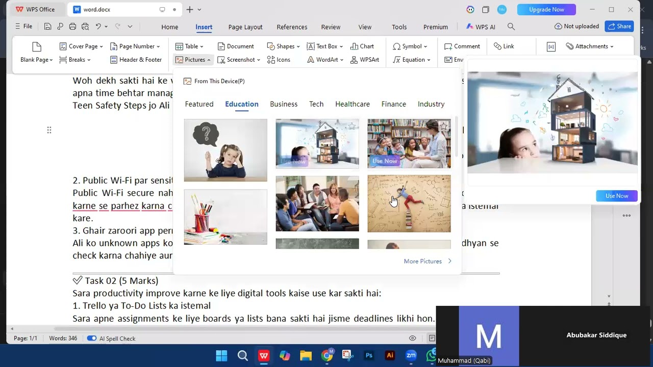The height and width of the screenshot is (367, 653).
Task: Insert a Link via the ribbon
Action: pyautogui.click(x=504, y=46)
